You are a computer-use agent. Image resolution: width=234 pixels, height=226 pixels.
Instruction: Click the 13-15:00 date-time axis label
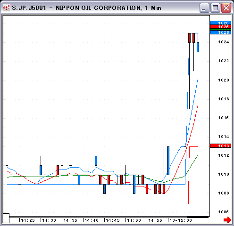181,220
